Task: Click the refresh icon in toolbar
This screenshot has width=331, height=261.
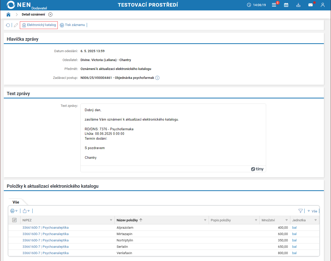Action: (8, 25)
